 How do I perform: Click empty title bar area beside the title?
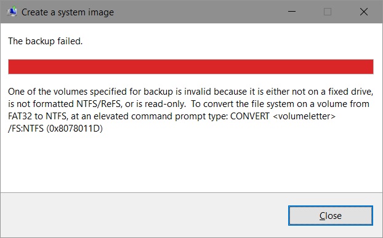195,12
